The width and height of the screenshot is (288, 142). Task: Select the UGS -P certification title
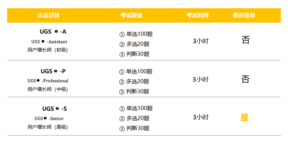click(53, 71)
